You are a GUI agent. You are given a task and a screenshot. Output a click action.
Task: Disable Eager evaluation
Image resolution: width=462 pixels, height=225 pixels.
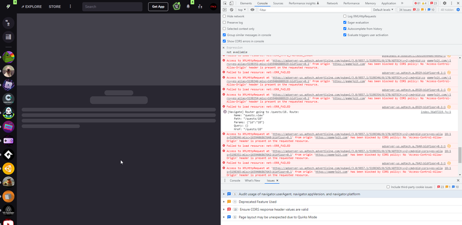345,22
